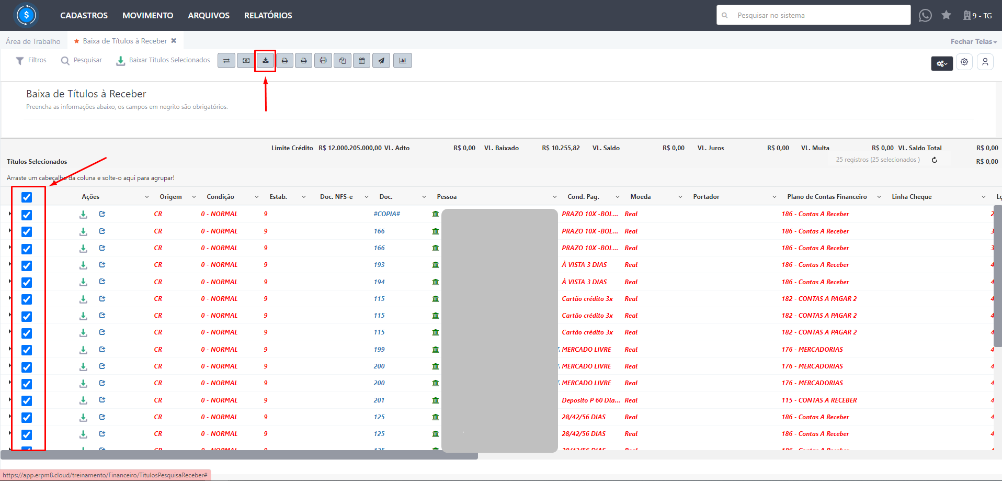Click the dollar sign app logo
The image size is (1002, 481).
pos(26,15)
